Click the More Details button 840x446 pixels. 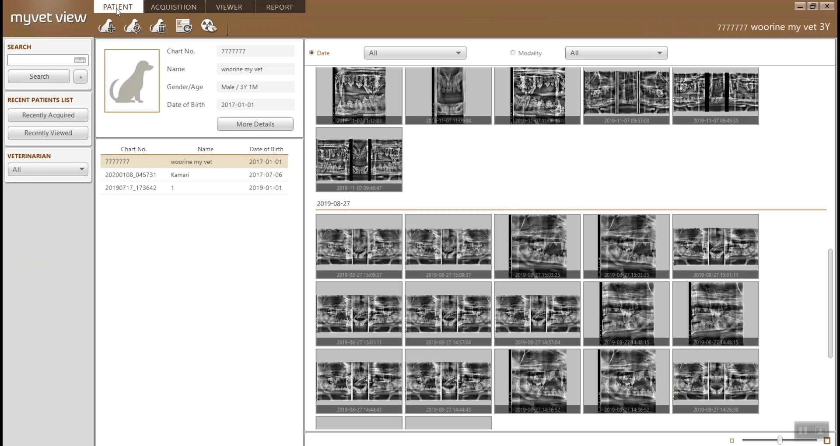255,124
